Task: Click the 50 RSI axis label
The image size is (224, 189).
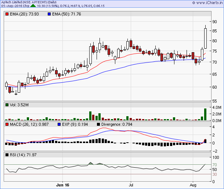Action: 214,170
